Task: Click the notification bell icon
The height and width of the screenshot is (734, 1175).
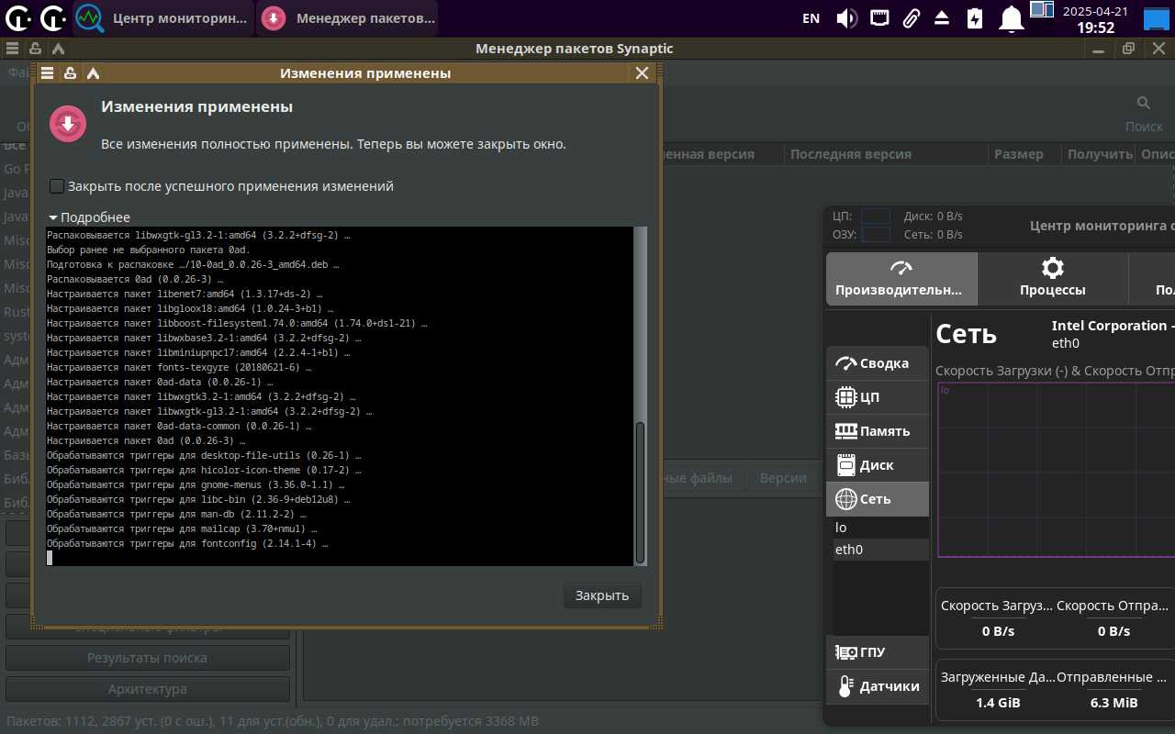Action: pyautogui.click(x=1011, y=18)
